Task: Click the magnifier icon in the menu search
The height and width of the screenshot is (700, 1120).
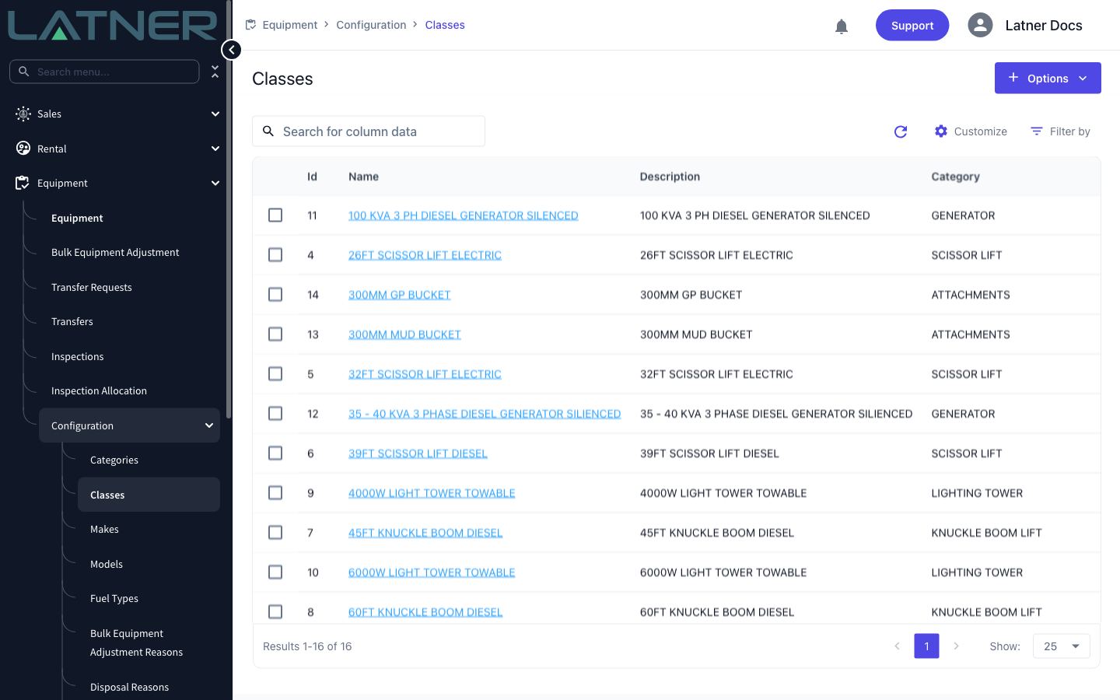Action: point(24,72)
